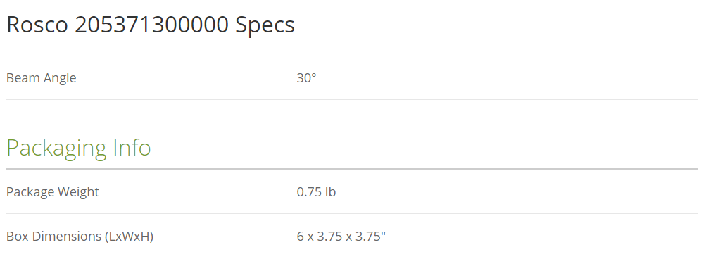Click the 6 x 3.75 x 3.75" value
Viewport: 706px width, 271px height.
tap(341, 236)
